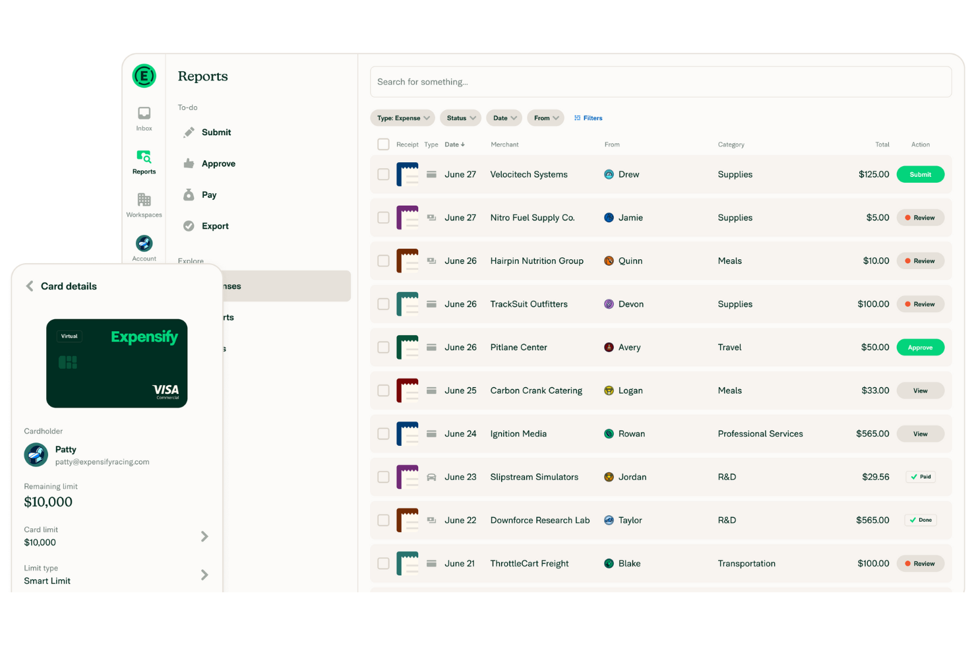Expand the Date filter dropdown
This screenshot has height=651, width=976.
tap(503, 117)
